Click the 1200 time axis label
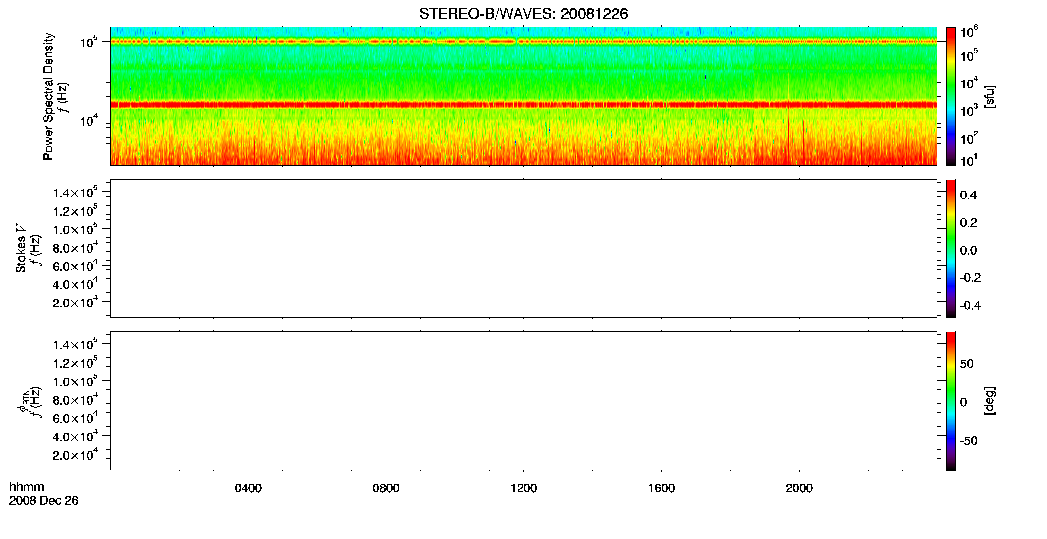The image size is (1047, 539). 523,488
